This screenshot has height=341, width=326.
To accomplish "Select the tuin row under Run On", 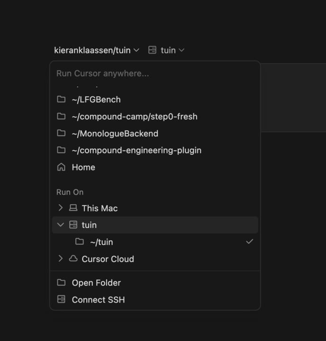I will [x=155, y=225].
